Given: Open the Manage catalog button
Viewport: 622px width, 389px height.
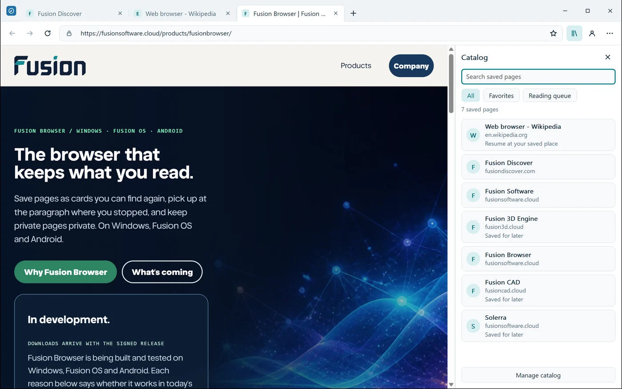Looking at the screenshot, I should point(538,375).
